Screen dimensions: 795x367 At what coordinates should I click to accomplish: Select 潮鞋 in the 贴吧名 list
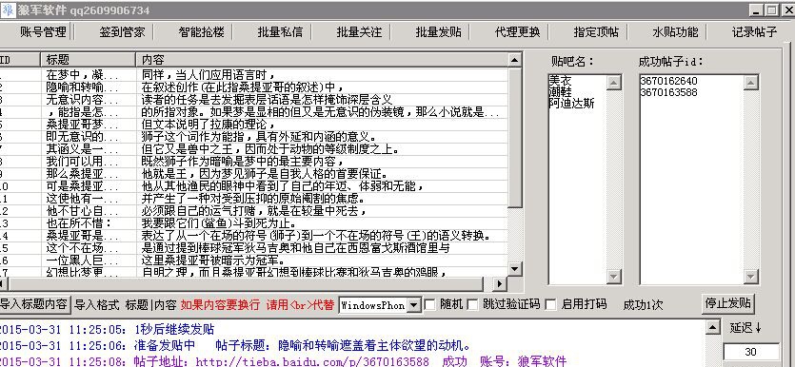point(560,92)
